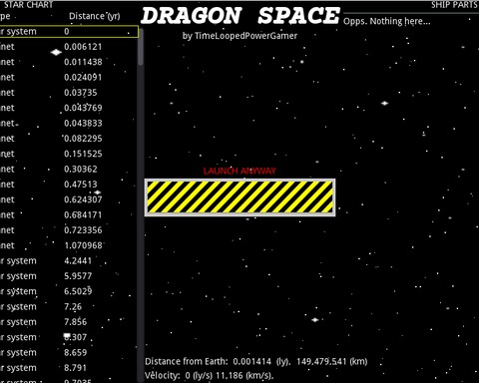Open the STAR CHART panel header
The height and width of the screenshot is (383, 479).
[x=28, y=5]
